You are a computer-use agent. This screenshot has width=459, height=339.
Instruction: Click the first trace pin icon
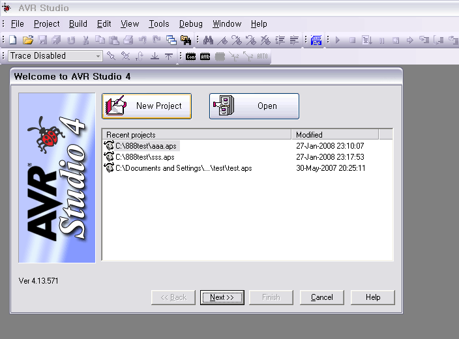pyautogui.click(x=111, y=55)
